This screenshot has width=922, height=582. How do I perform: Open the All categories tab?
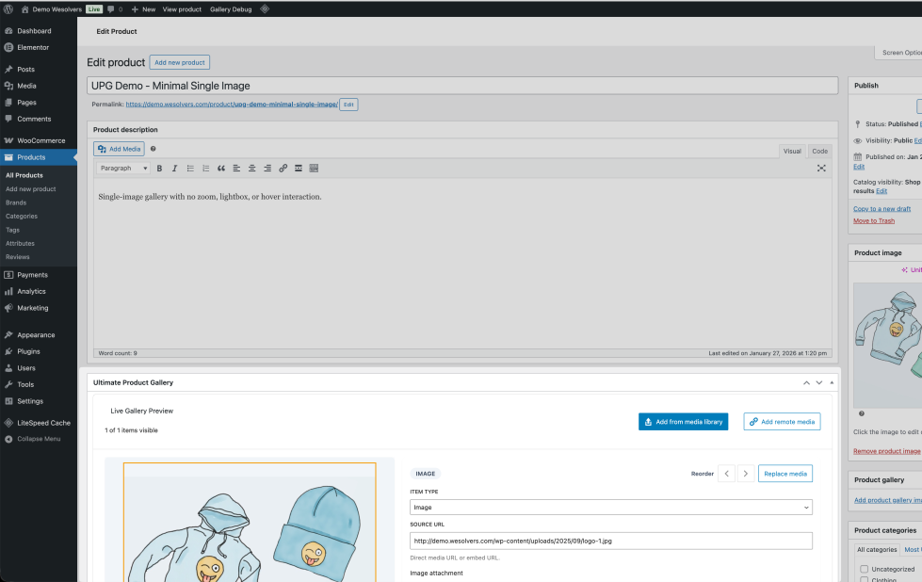tap(876, 549)
